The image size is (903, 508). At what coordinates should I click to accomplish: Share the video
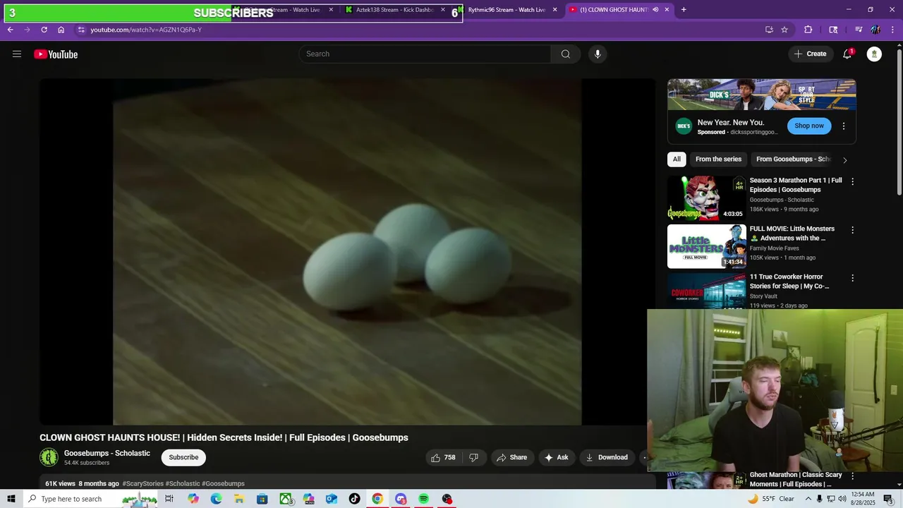511,457
